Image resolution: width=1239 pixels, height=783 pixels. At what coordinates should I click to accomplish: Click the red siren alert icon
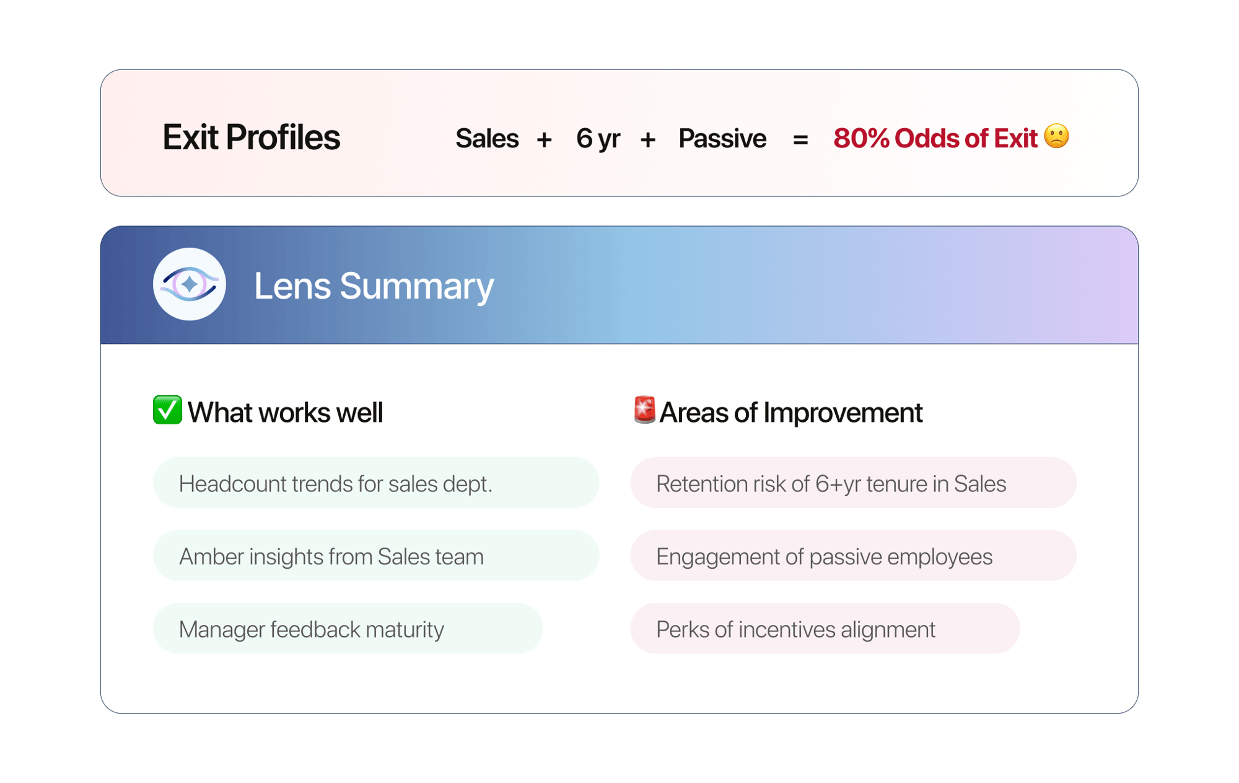(x=644, y=410)
